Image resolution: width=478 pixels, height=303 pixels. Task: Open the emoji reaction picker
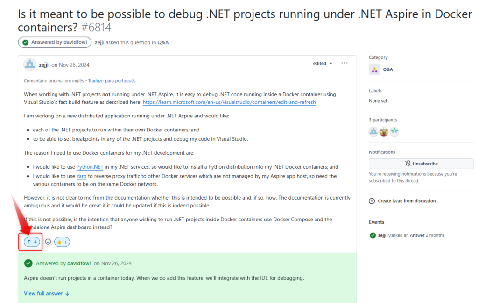point(48,242)
